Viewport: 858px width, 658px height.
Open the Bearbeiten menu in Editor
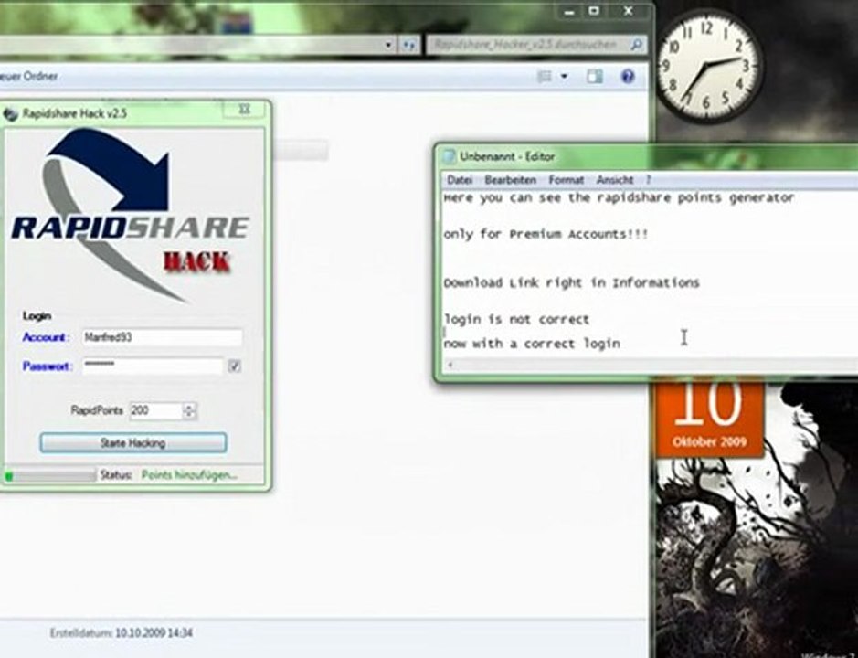point(510,179)
